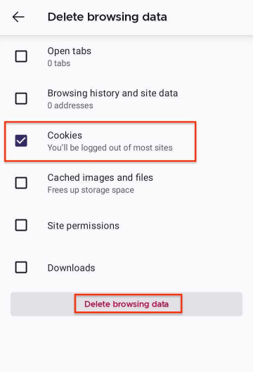Tap the Browsing history and site data label
Viewport: 253px width, 372px height.
[112, 94]
